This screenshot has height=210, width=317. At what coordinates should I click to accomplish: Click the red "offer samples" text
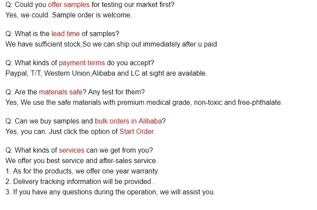[x=69, y=4]
